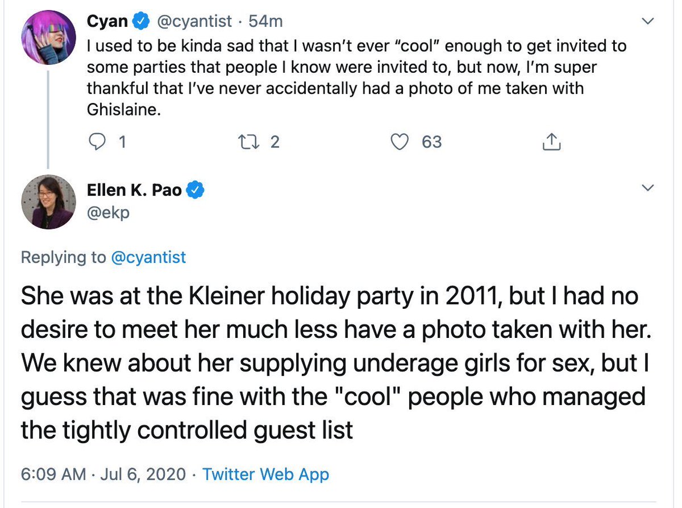Expand the more-options chevron on Cyan's tweet
682x508 pixels.
[x=647, y=22]
